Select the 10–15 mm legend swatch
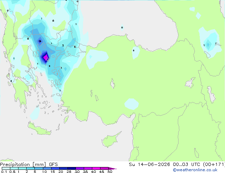Image resolution: width=225 pixels, height=173 pixels. point(47,168)
